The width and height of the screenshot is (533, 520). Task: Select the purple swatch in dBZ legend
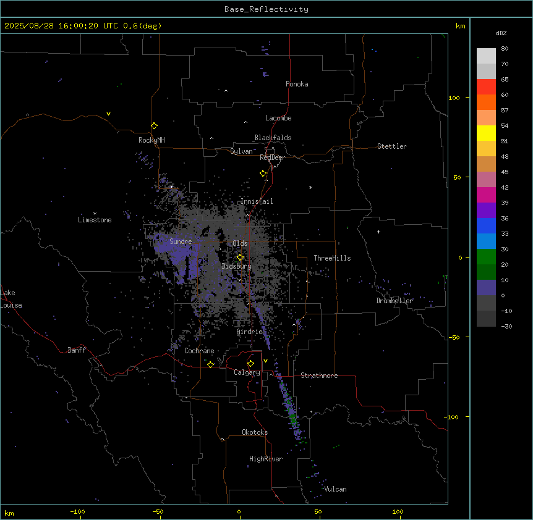(486, 210)
